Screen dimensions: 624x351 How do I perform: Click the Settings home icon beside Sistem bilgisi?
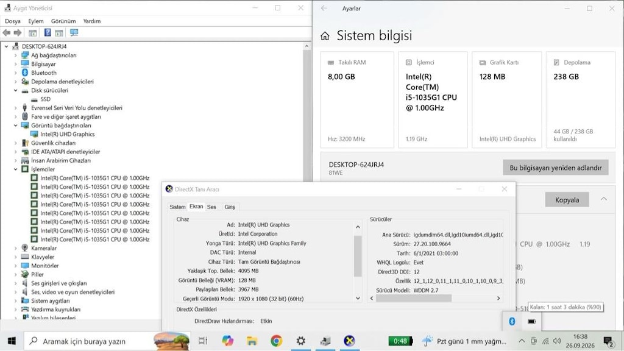point(325,36)
